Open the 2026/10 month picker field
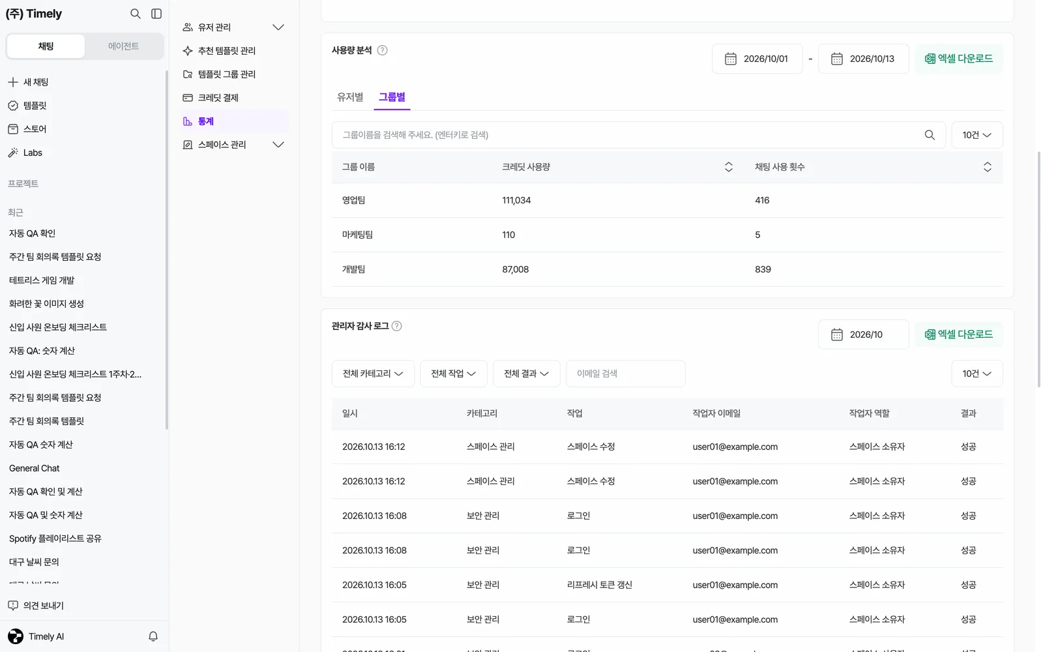 click(863, 334)
